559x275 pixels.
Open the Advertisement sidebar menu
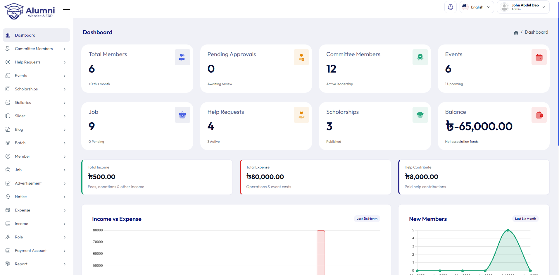(36, 183)
